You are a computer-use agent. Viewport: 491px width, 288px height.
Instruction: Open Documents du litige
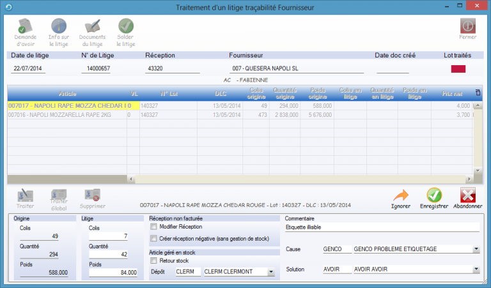(92, 27)
